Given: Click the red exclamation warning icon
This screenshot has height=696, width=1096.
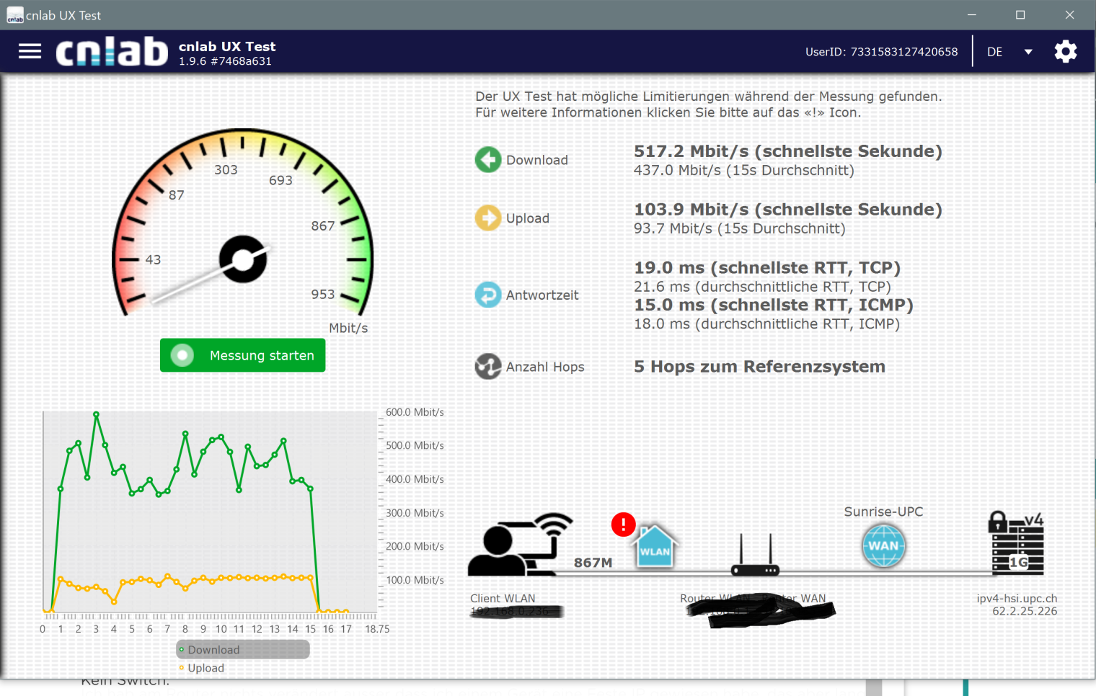Looking at the screenshot, I should pyautogui.click(x=623, y=524).
